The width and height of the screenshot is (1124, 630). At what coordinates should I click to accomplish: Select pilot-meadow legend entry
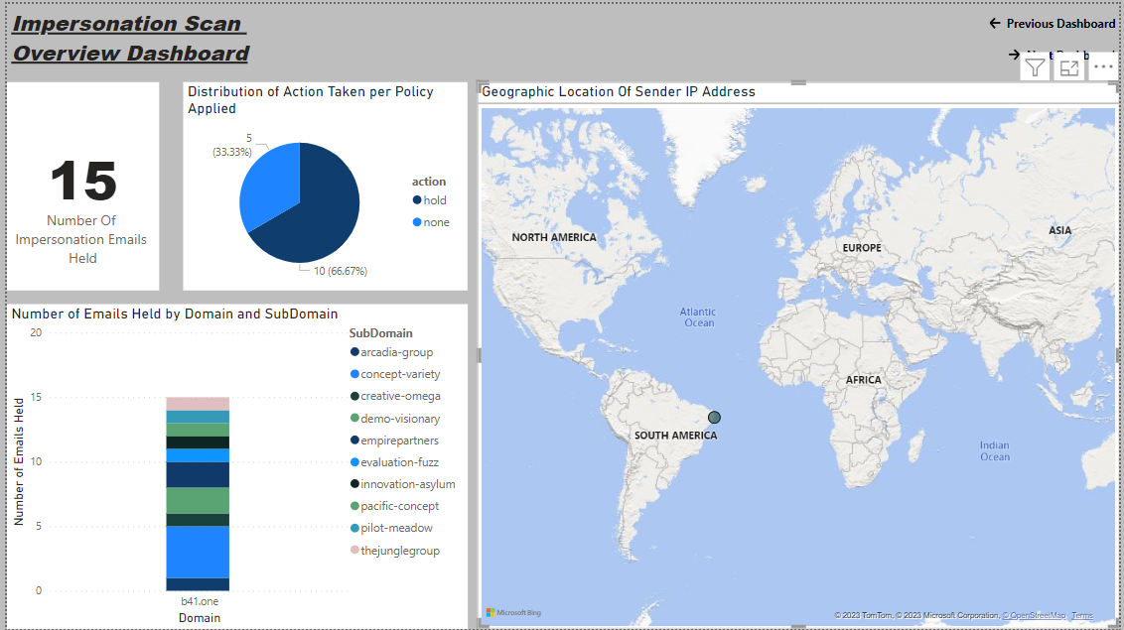click(x=396, y=528)
